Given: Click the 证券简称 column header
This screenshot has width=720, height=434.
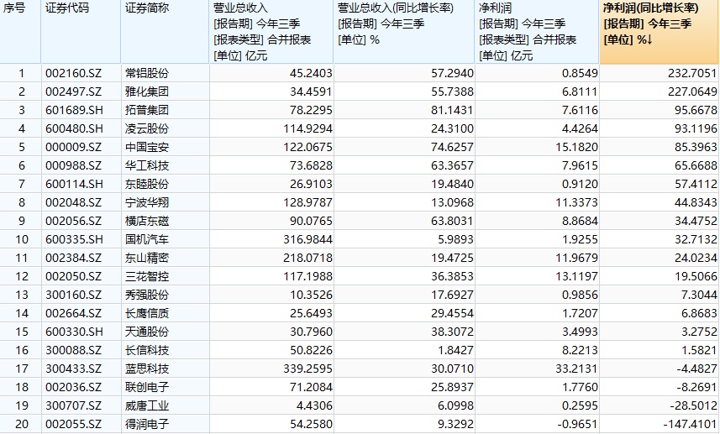Looking at the screenshot, I should [165, 32].
